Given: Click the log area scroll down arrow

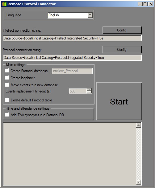Looking at the screenshot, I should pos(139,182).
